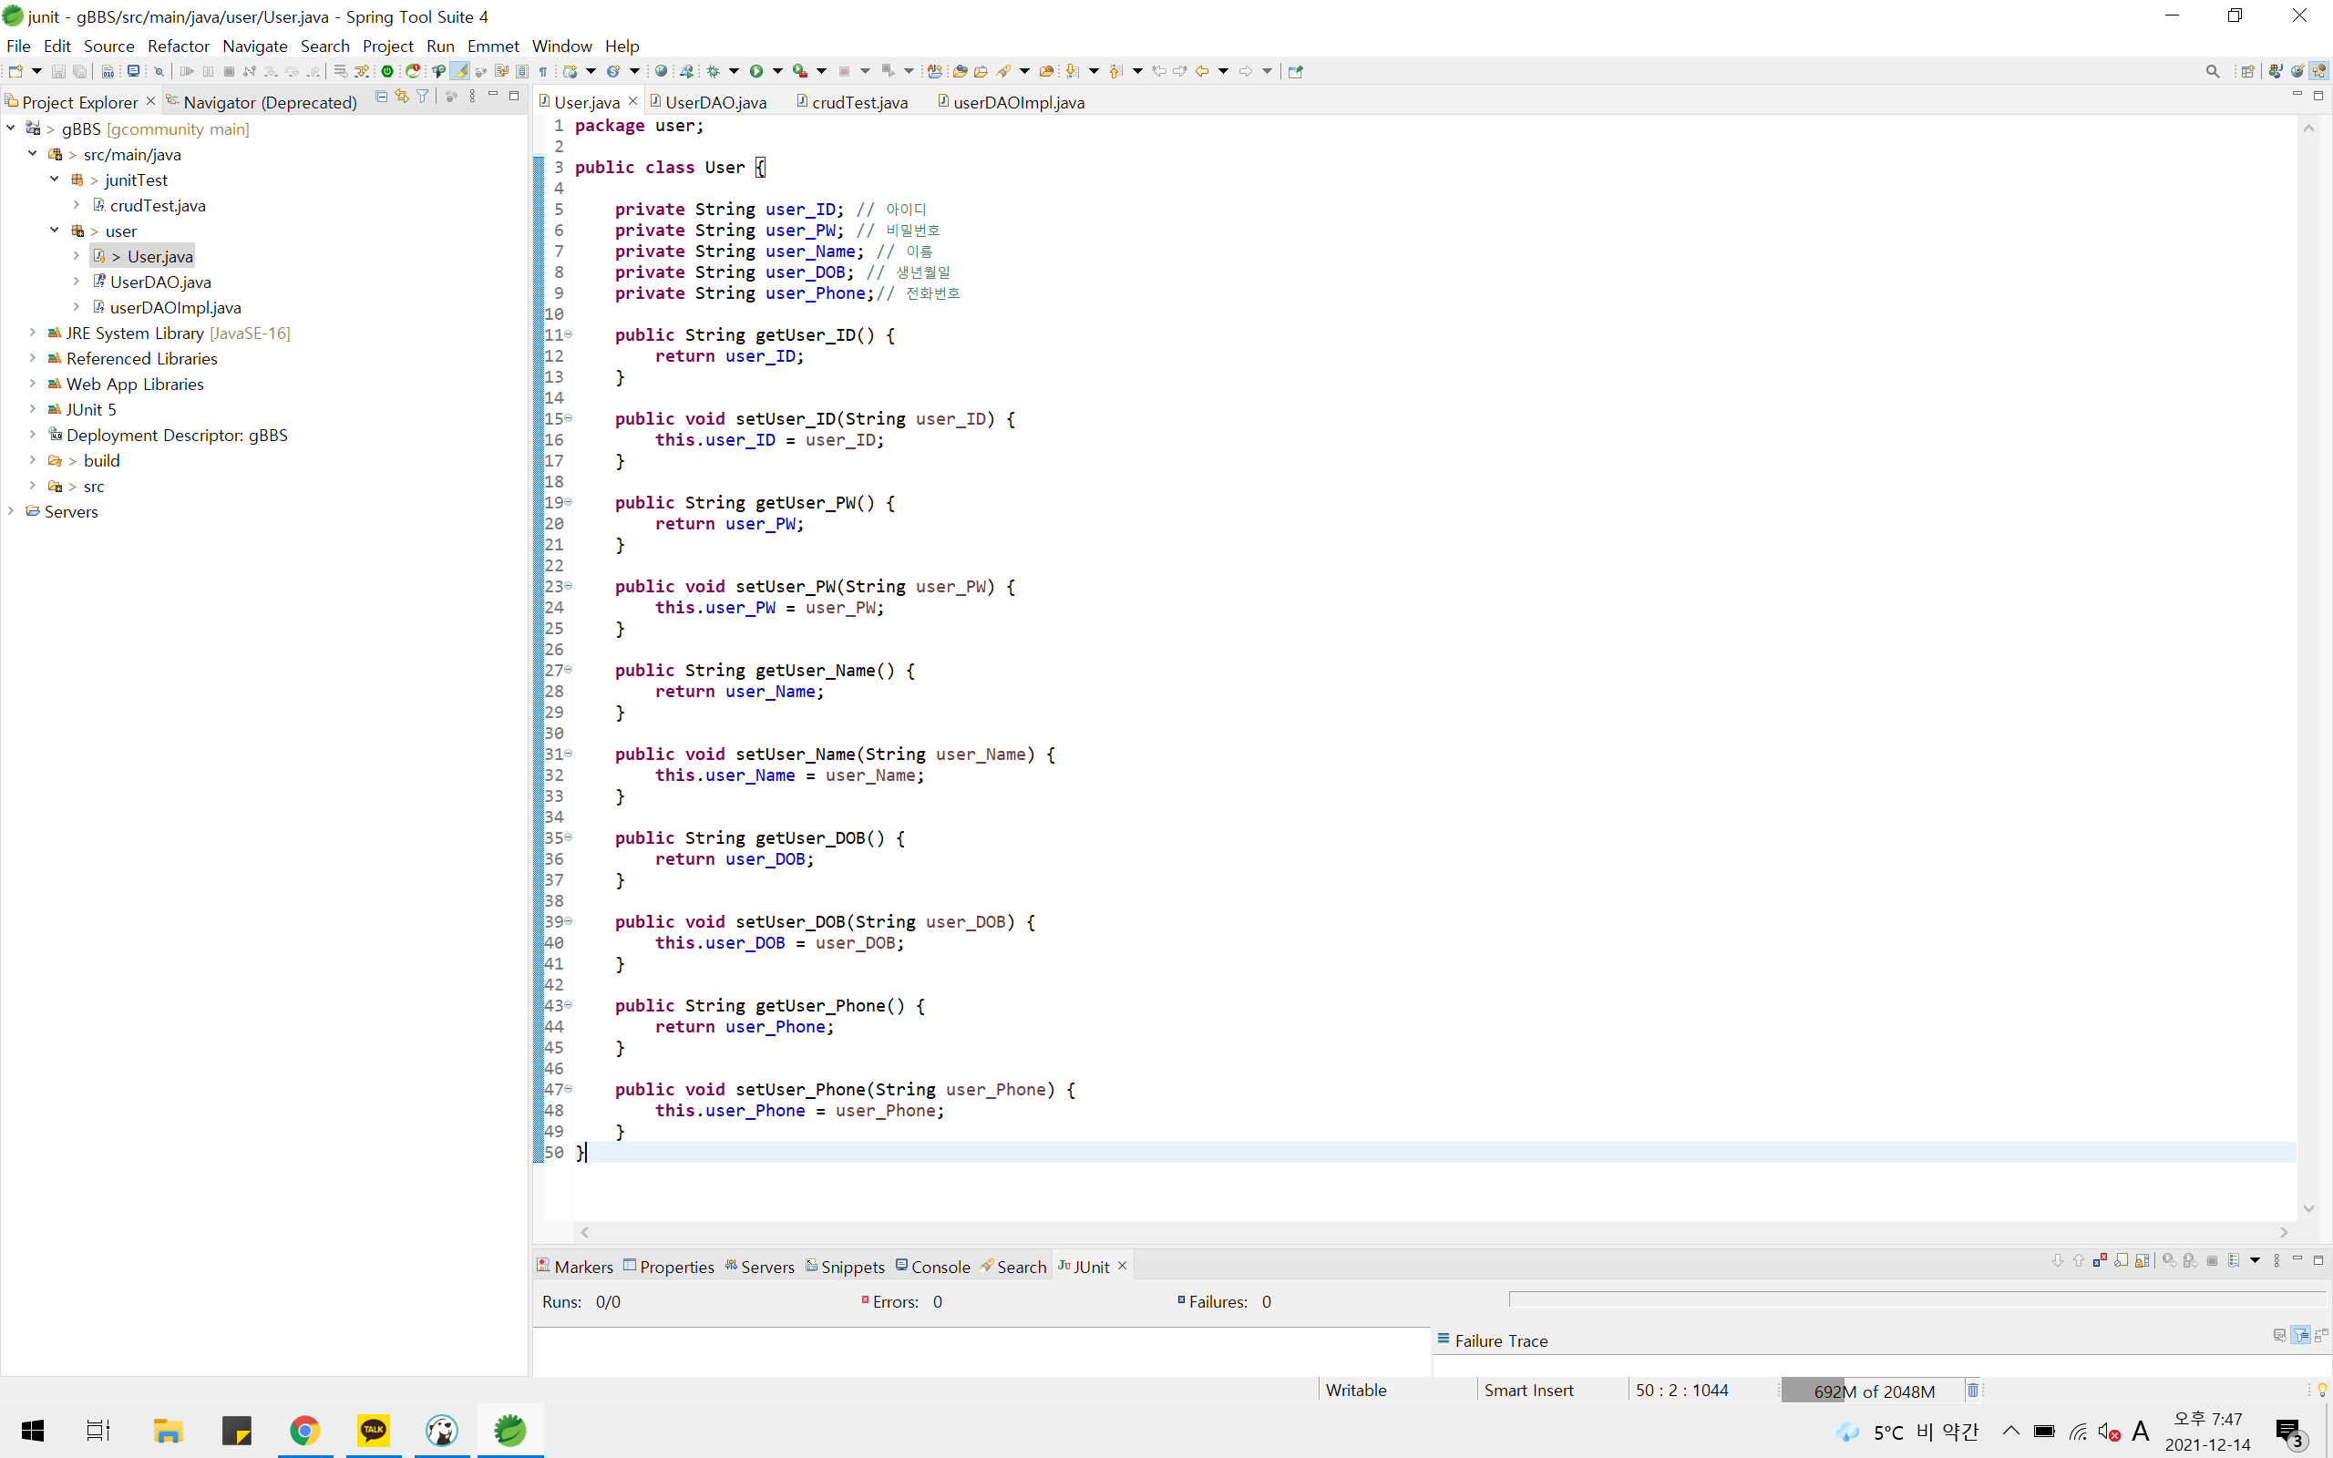
Task: Click the Test Run History icon in the JUnit view
Action: coord(2234,1260)
